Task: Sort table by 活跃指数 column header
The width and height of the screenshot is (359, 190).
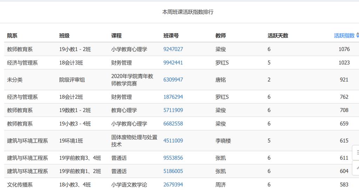Action: (344, 36)
